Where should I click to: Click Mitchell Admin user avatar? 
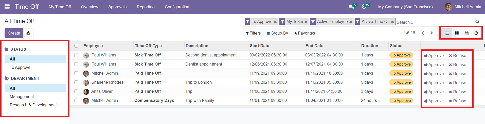[449, 7]
